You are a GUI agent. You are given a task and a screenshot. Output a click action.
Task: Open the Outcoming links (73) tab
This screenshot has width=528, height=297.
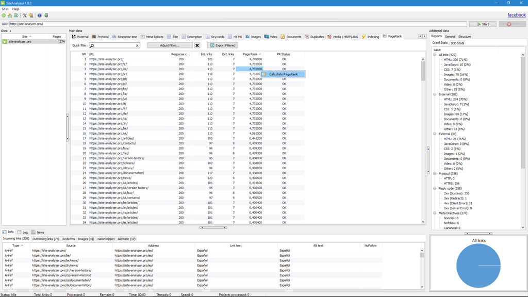click(46, 239)
